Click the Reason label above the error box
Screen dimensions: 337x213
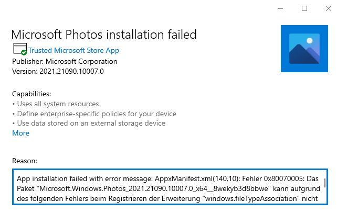(25, 161)
